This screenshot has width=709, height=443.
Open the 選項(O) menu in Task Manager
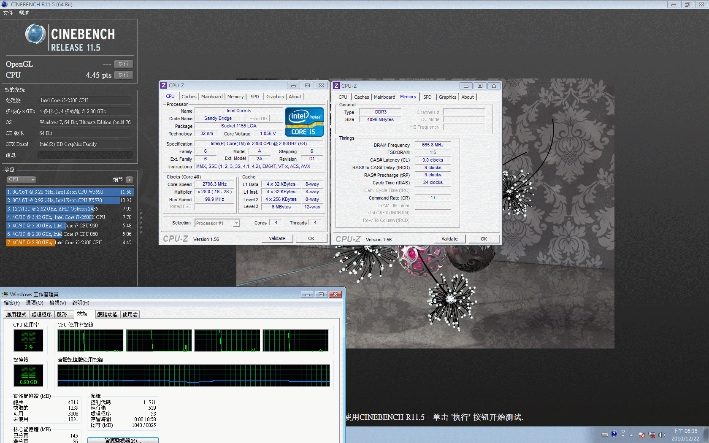pos(35,303)
